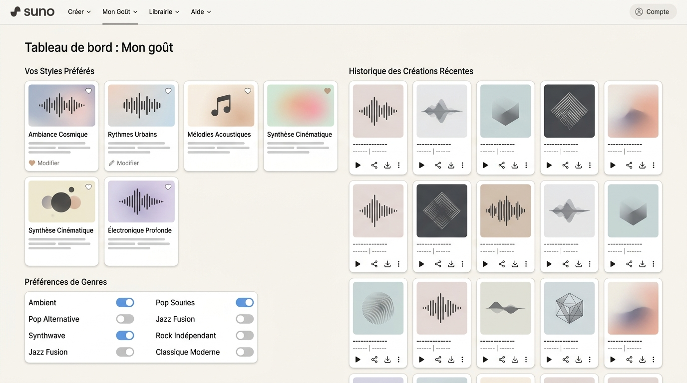Share the dotted diamond artwork creation
The height and width of the screenshot is (383, 687).
(565, 165)
